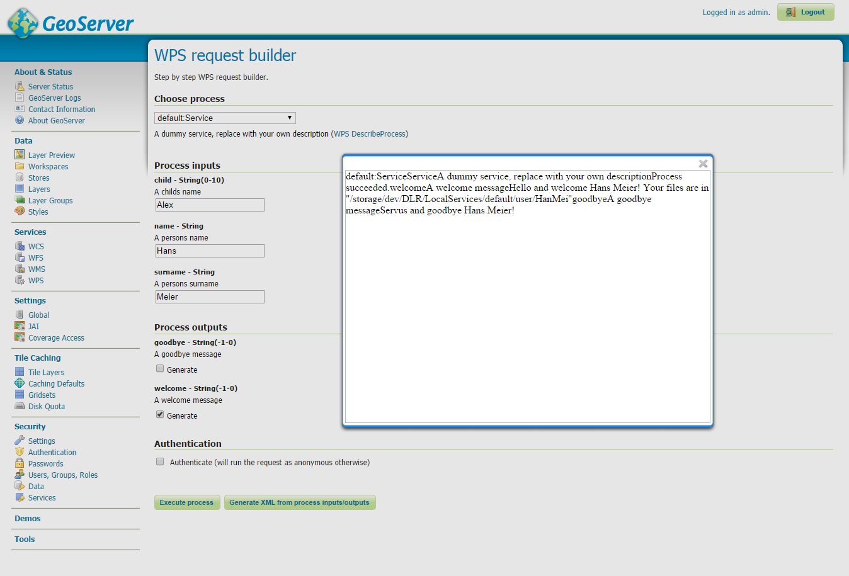Expand the Demos section
Image resolution: width=849 pixels, height=576 pixels.
tap(28, 519)
